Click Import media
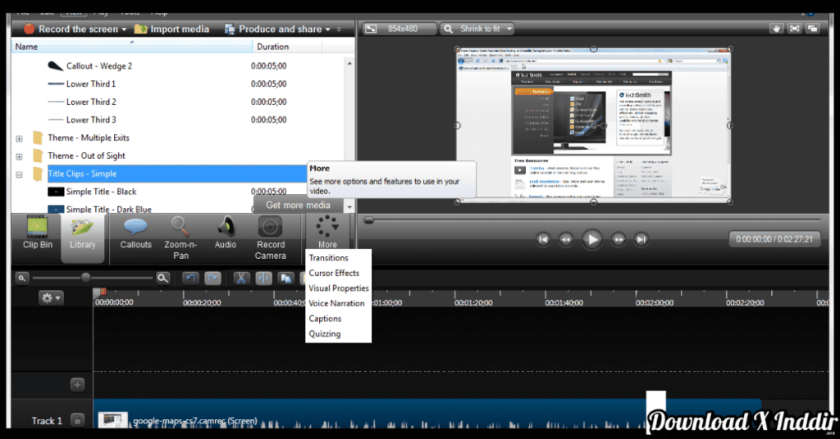840x439 pixels. click(x=171, y=29)
